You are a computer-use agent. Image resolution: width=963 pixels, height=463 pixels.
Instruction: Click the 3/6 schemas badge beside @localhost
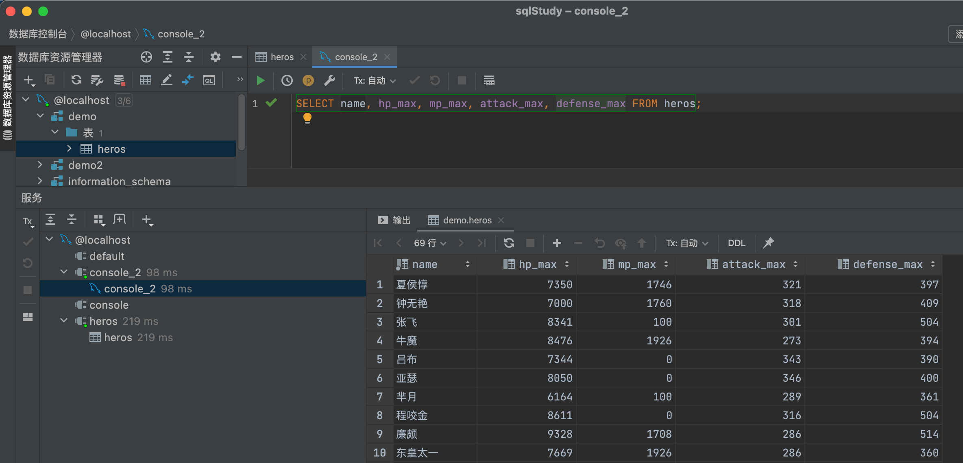[x=124, y=100]
